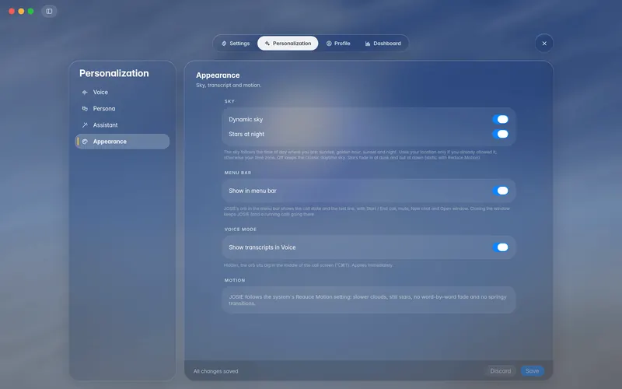Click the MENU BAR section label
This screenshot has width=622, height=389.
[x=238, y=173]
